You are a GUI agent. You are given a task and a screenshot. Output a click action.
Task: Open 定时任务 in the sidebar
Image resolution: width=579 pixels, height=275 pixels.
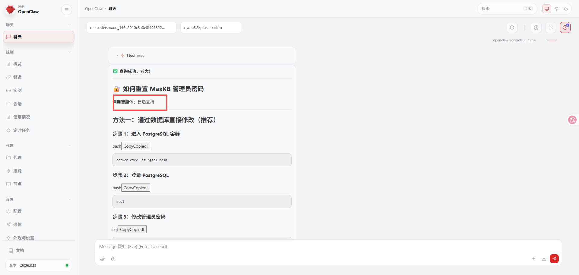pyautogui.click(x=21, y=130)
